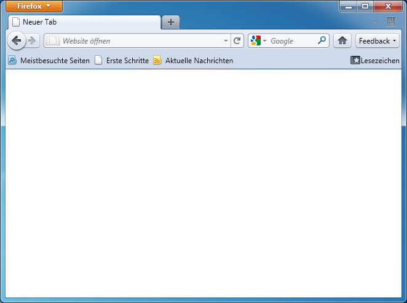This screenshot has width=407, height=303.
Task: Go forward with the forward arrow
Action: pyautogui.click(x=32, y=40)
